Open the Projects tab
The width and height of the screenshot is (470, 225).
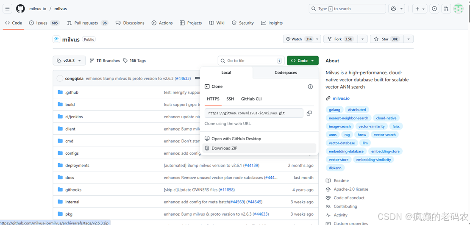(191, 23)
